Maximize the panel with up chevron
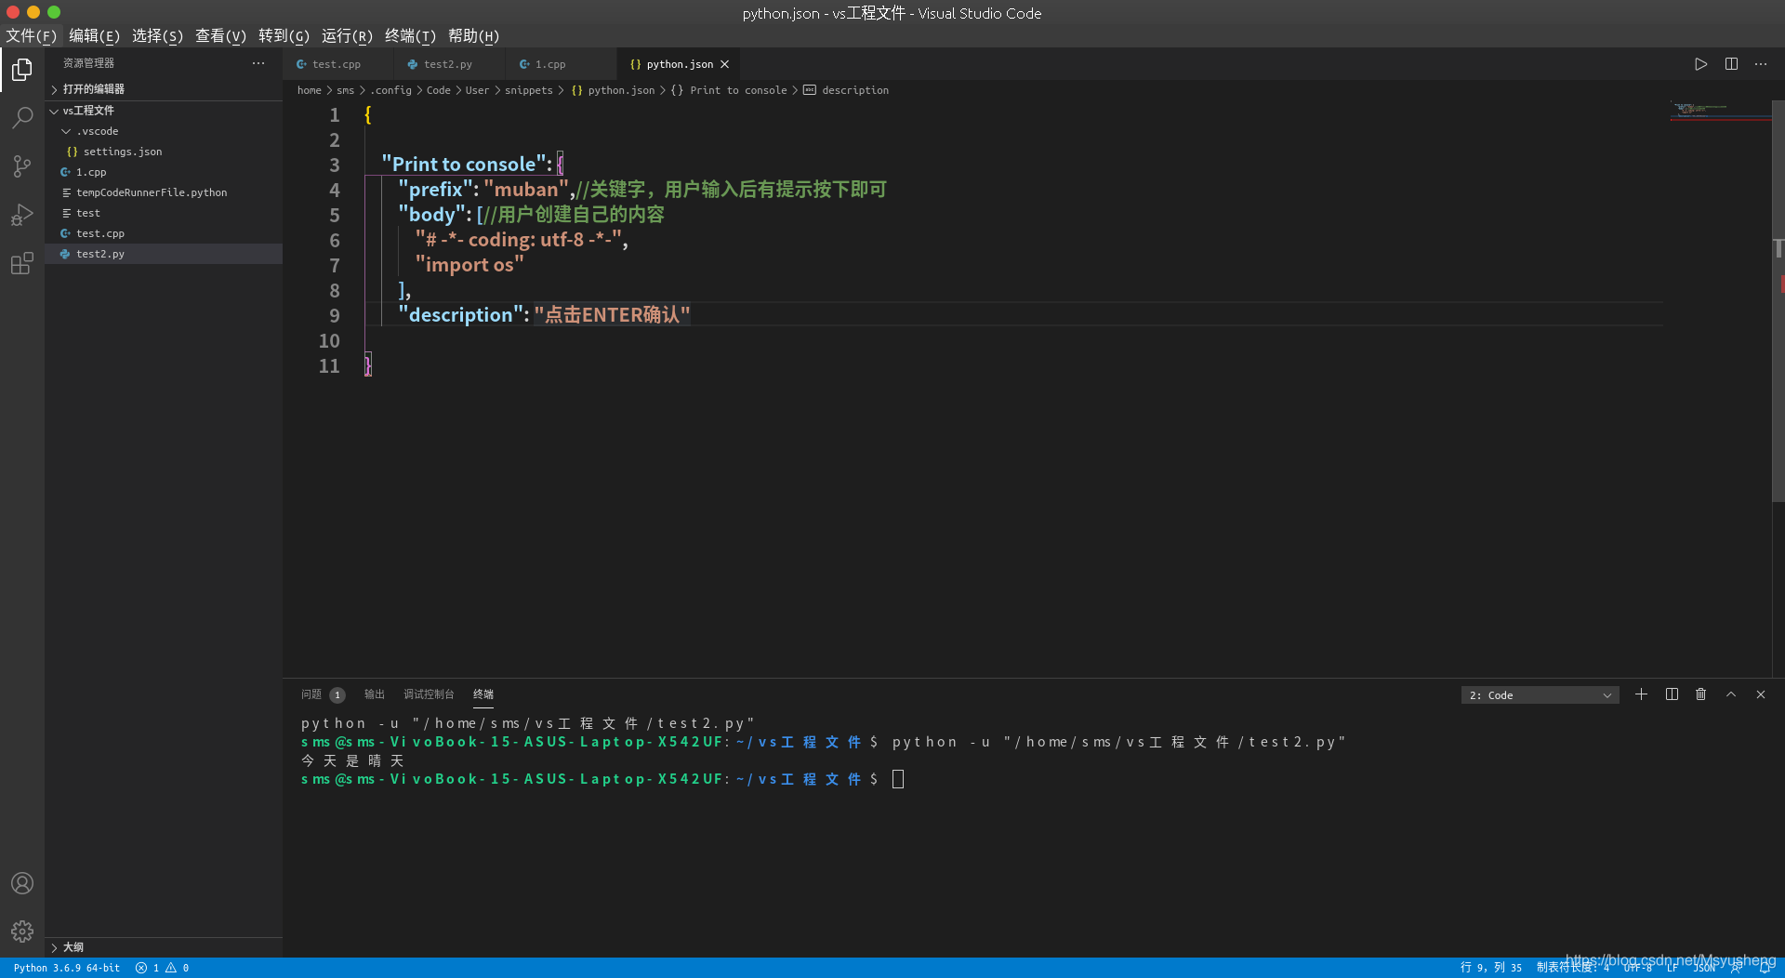This screenshot has width=1785, height=978. pos(1731,694)
